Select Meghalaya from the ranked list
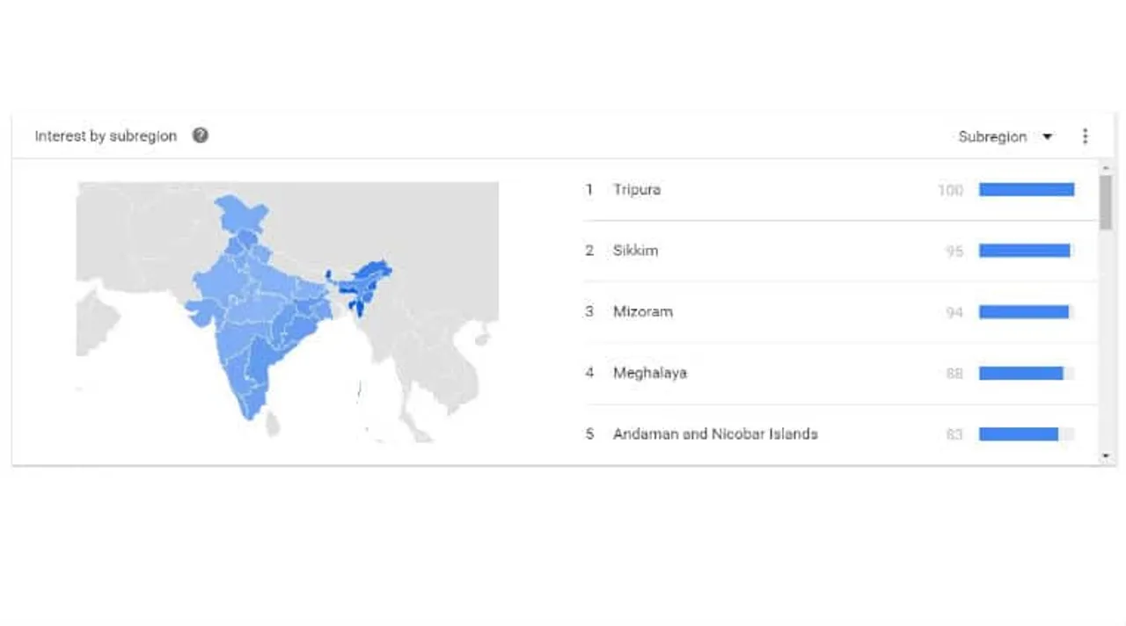 click(x=650, y=373)
